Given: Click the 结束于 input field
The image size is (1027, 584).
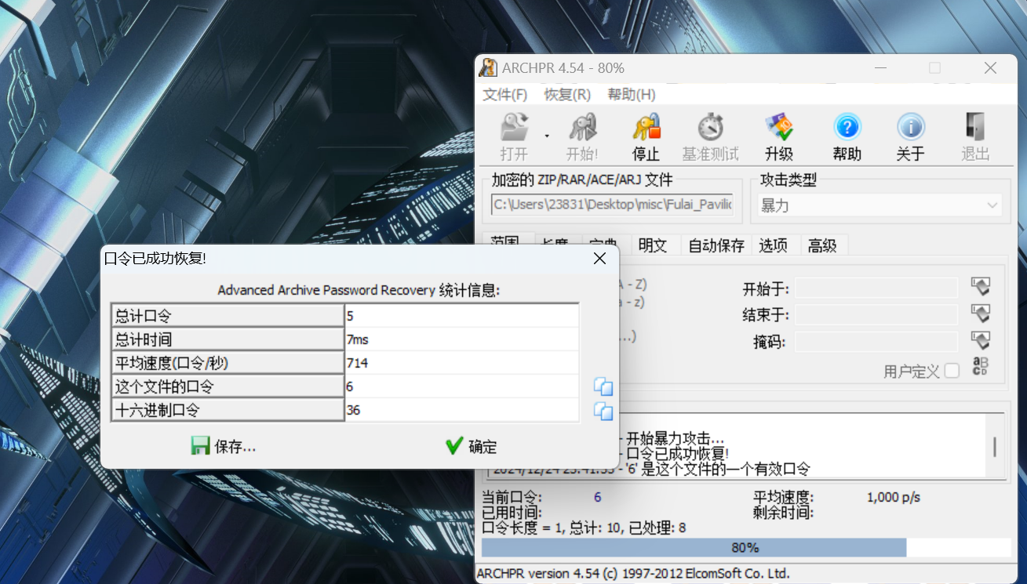Looking at the screenshot, I should pos(876,314).
